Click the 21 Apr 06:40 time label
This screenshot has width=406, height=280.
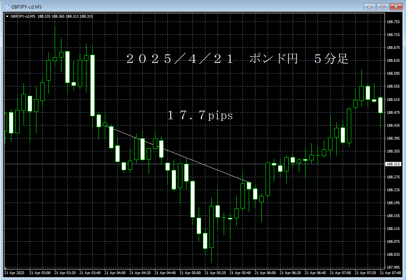pos(315,273)
